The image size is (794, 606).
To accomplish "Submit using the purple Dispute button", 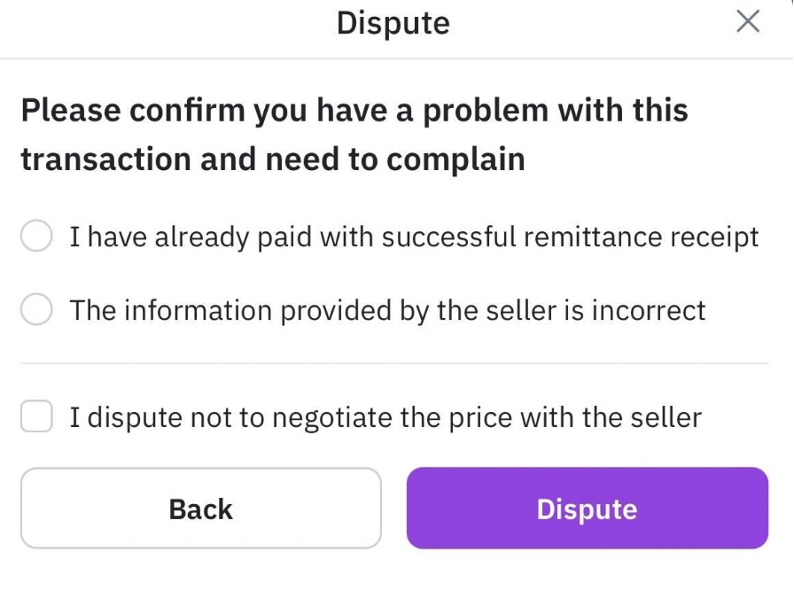I will [587, 509].
